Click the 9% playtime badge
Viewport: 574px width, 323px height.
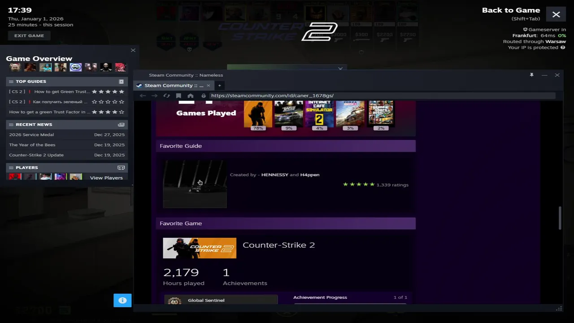coord(289,128)
